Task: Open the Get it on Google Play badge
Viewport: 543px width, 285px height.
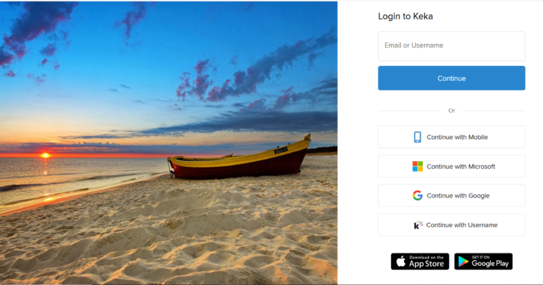Action: (484, 262)
